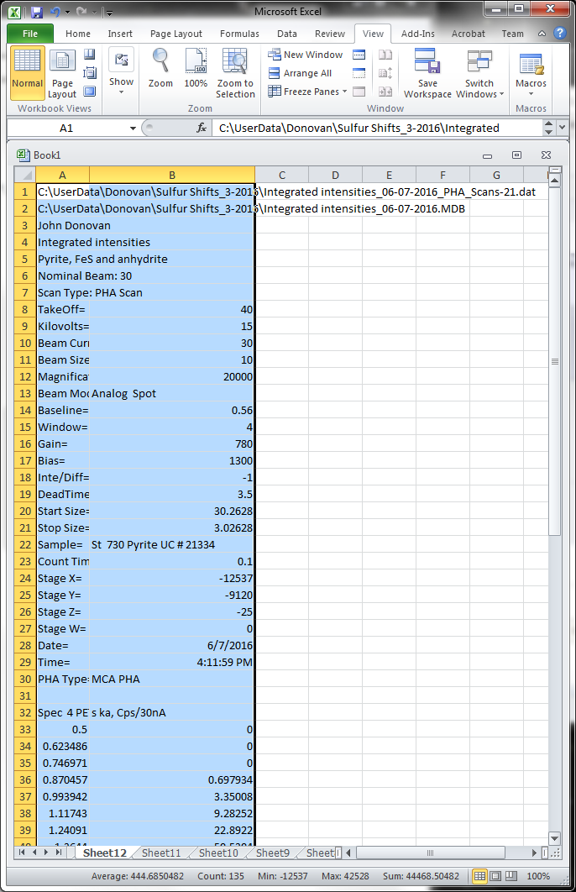This screenshot has width=576, height=892.
Task: Toggle Page Layout view in status bar
Action: point(496,876)
